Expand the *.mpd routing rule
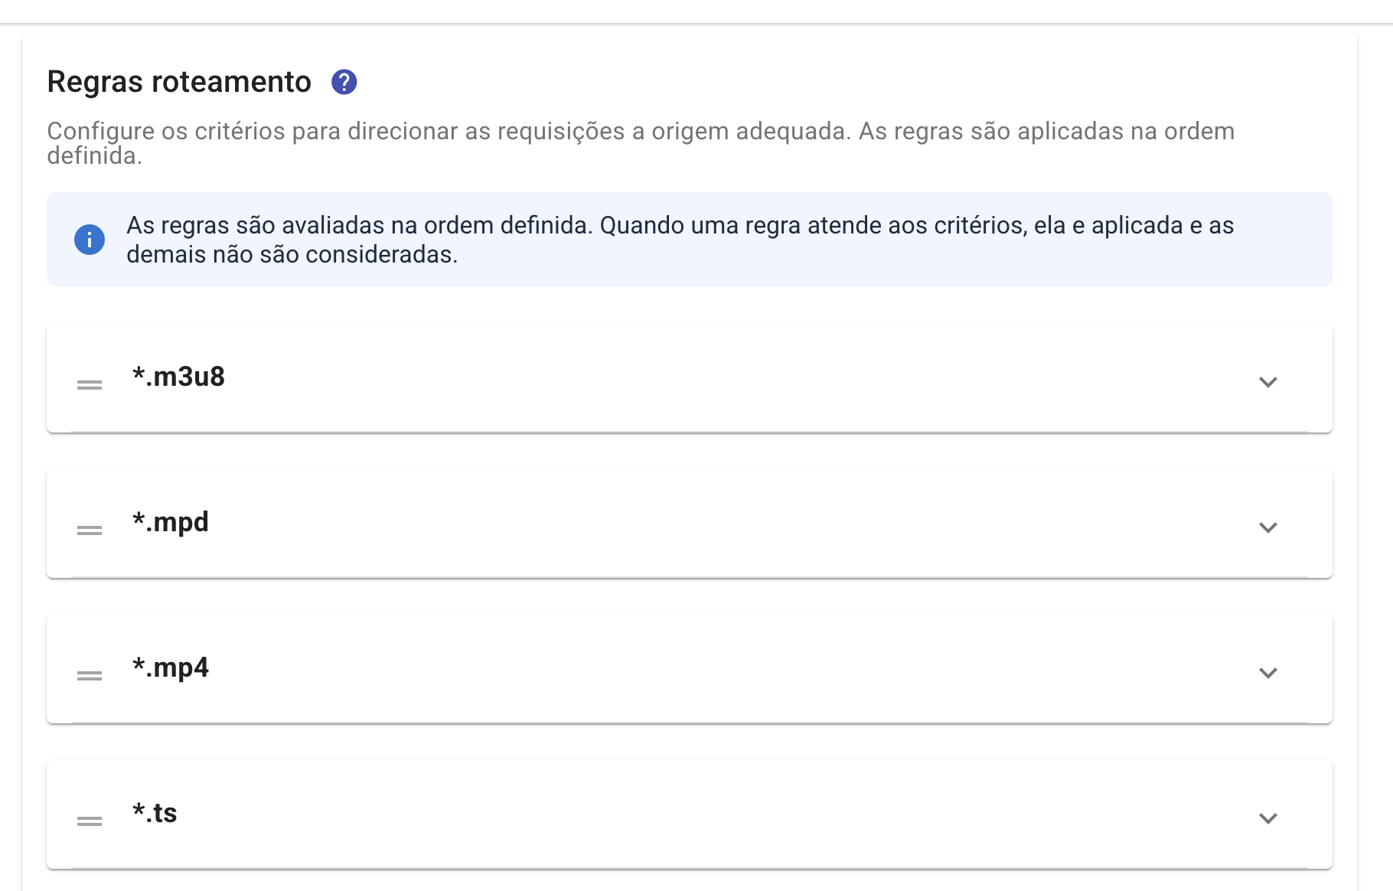The width and height of the screenshot is (1393, 891). 1268,527
